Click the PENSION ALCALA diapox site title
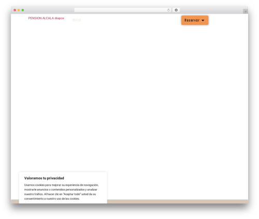 46,18
